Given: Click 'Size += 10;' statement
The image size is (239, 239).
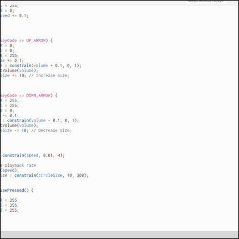Looking at the screenshot, I should tap(13, 76).
